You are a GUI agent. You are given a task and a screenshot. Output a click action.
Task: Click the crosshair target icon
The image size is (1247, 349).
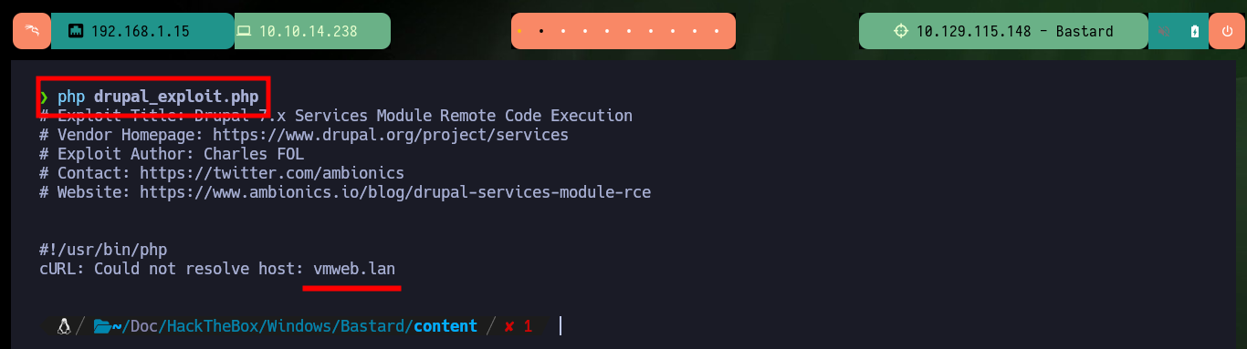click(x=901, y=31)
